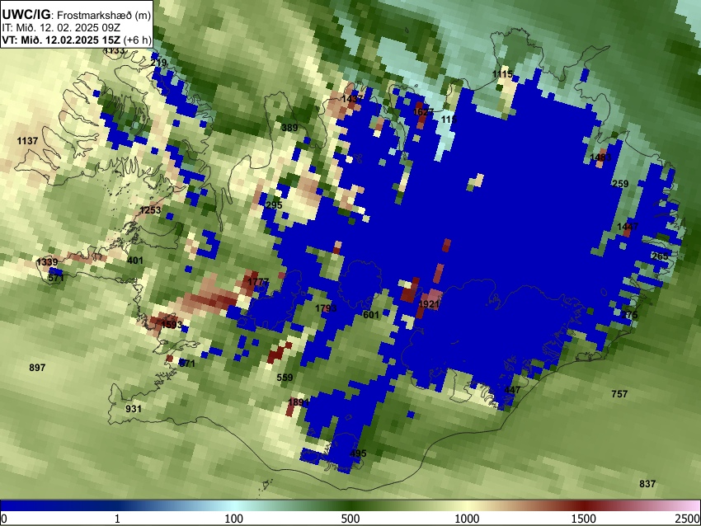Click the map value 1891
The height and width of the screenshot is (526, 701).
coord(299,402)
